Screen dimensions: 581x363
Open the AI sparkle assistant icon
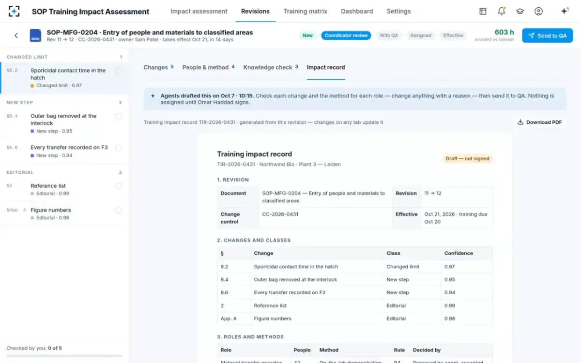[x=565, y=11]
